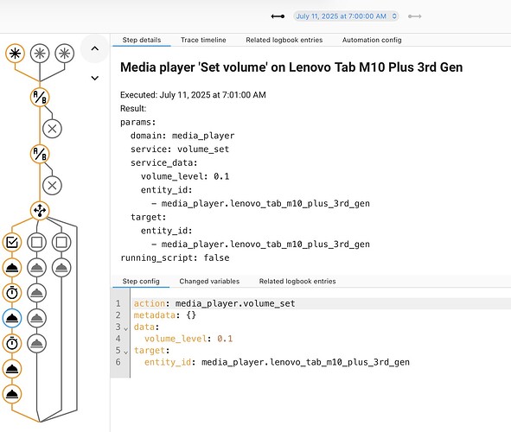Image resolution: width=511 pixels, height=432 pixels.
Task: Open the Changed variables tab
Action: coord(209,282)
